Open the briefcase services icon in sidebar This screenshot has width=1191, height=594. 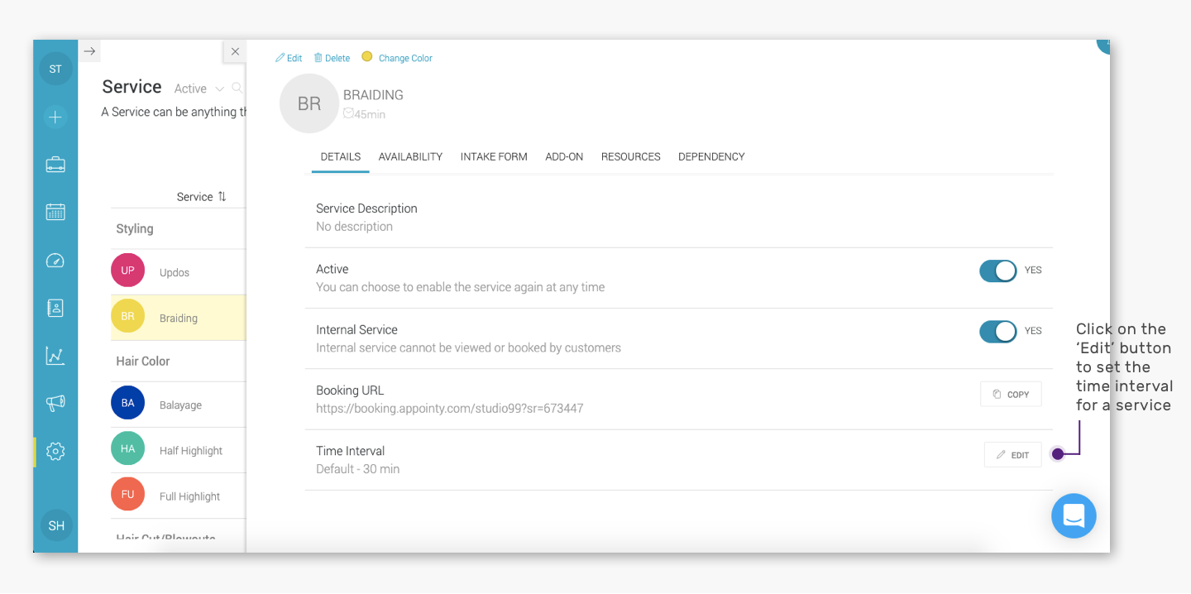[55, 165]
